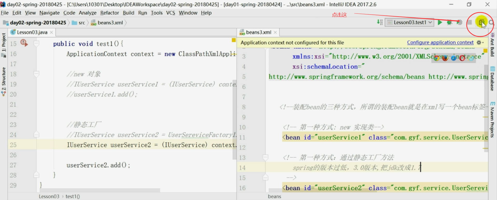The image size is (497, 200).
Task: Run Lesson03.test1 with the green play button
Action: [x=440, y=23]
